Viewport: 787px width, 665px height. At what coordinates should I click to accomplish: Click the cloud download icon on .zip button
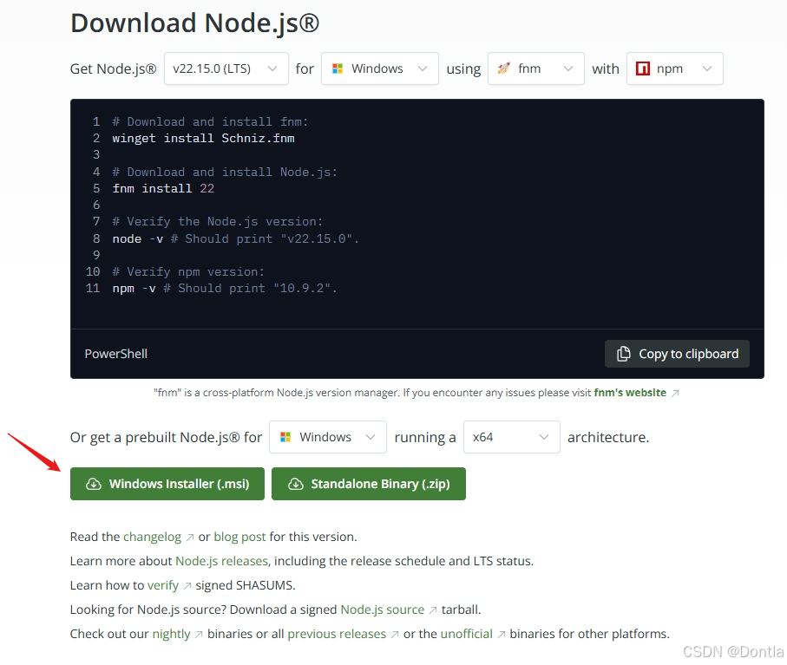[296, 484]
